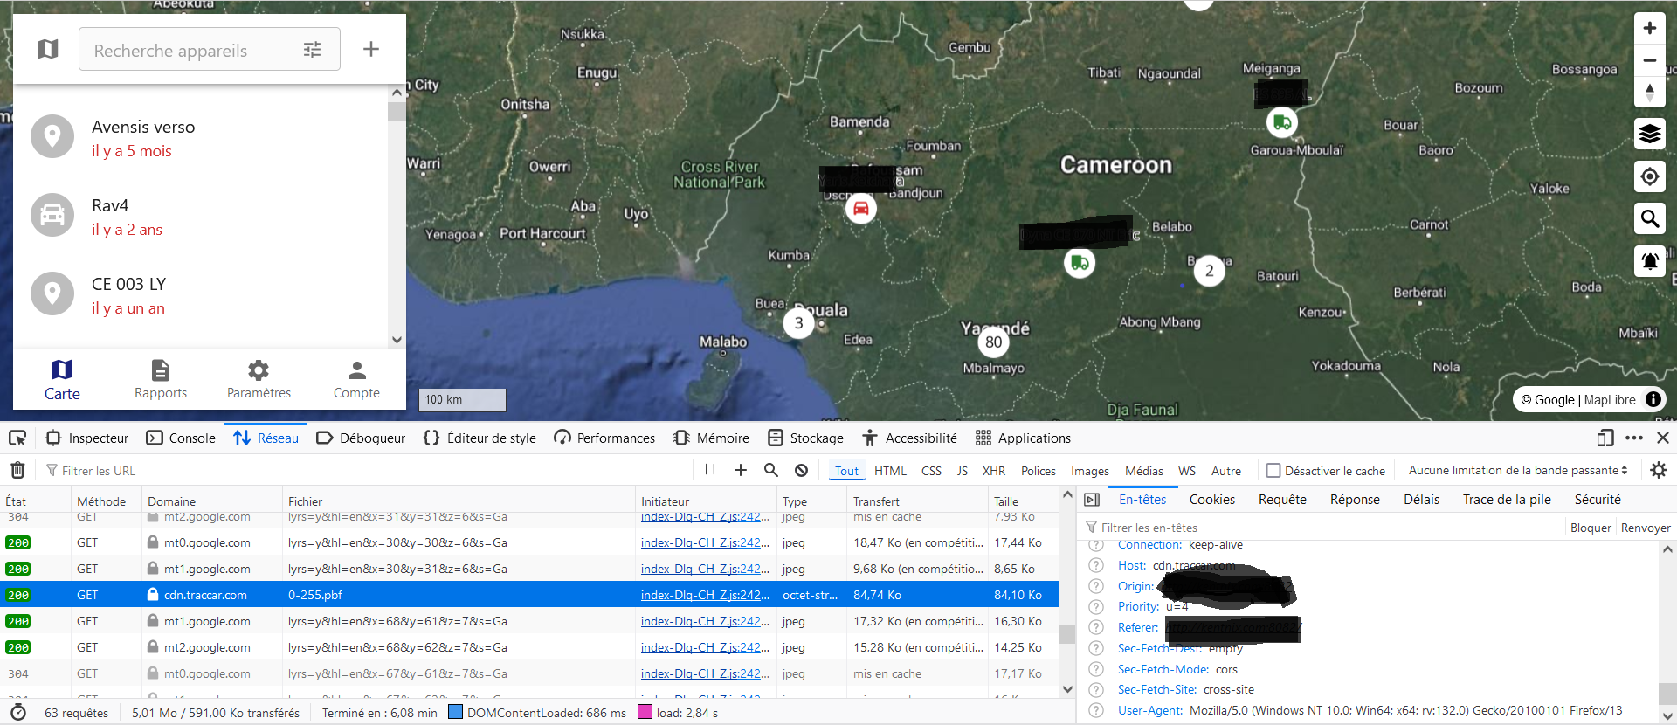Open the Performances devtools tab

click(x=604, y=438)
